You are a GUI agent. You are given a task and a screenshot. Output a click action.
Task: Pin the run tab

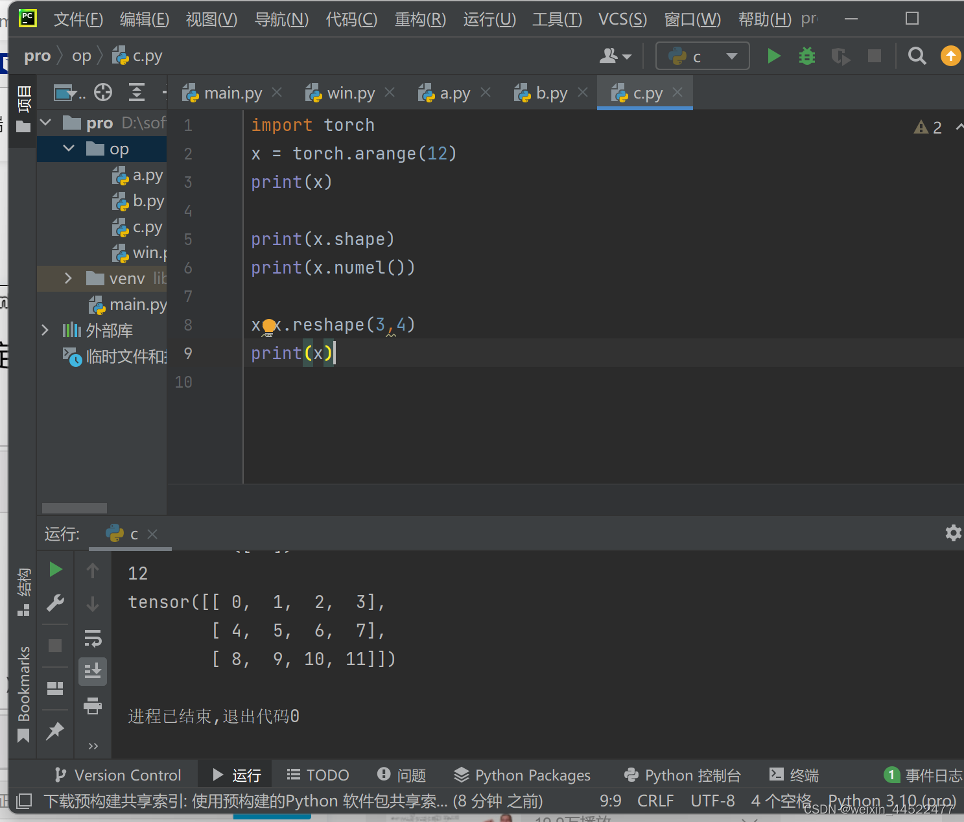pos(55,731)
